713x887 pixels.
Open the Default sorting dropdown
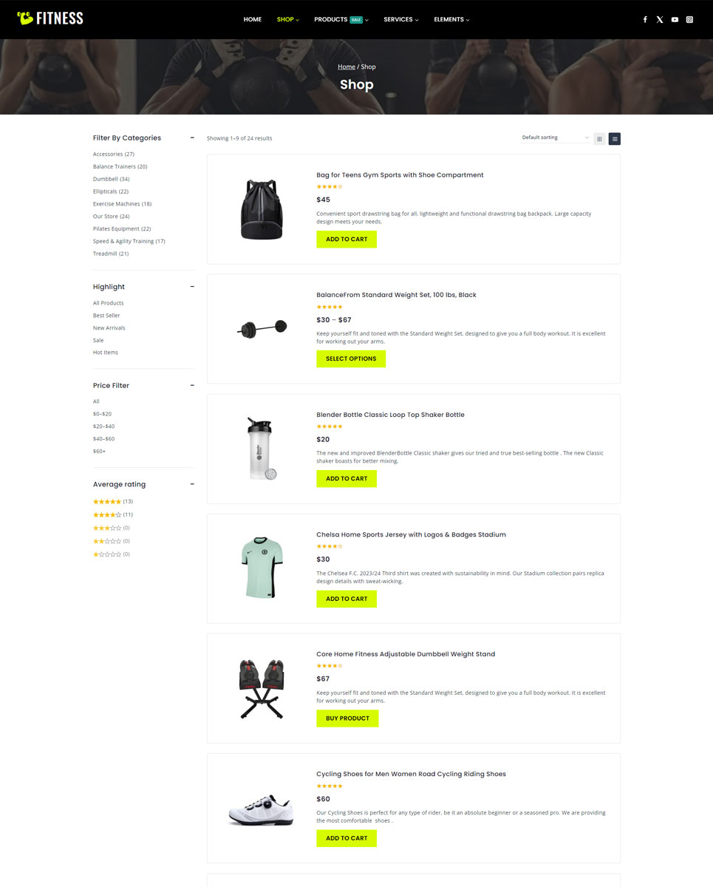tap(555, 137)
